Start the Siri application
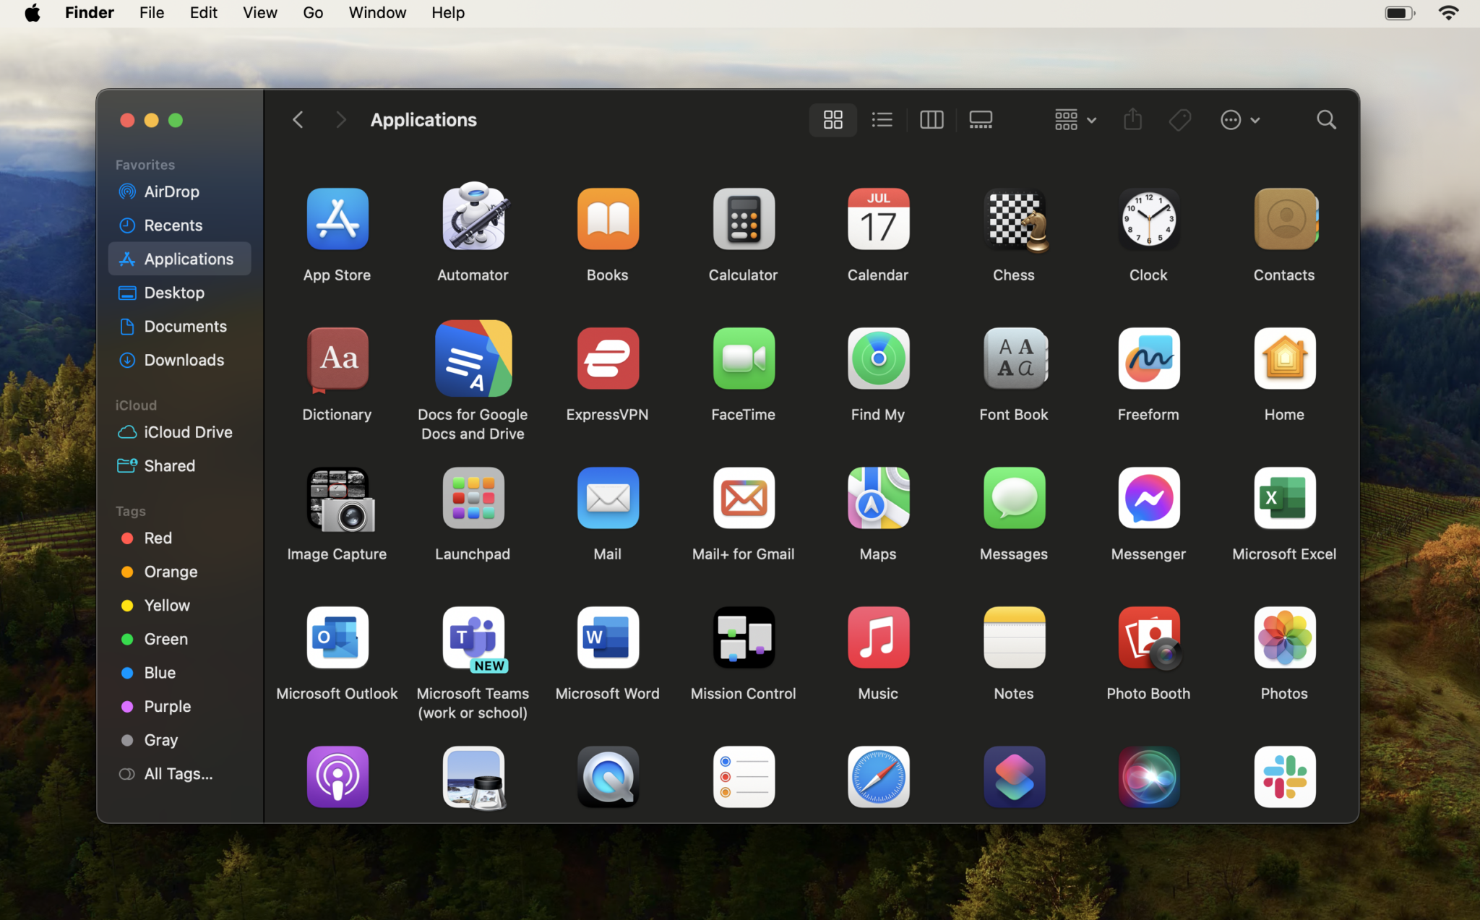 1148,776
